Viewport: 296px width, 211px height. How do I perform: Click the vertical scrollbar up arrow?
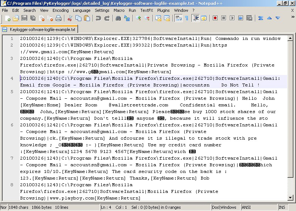[290, 39]
